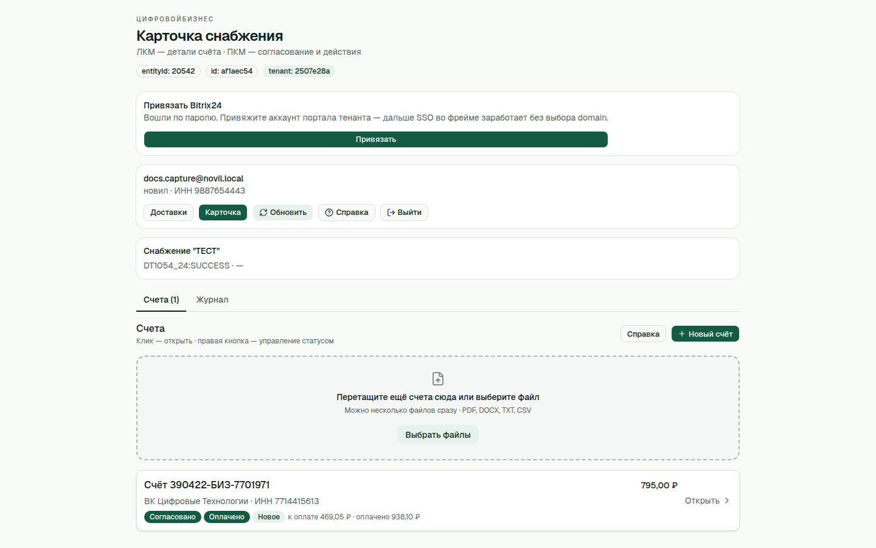Switch to the Журнал tab

[x=212, y=300]
